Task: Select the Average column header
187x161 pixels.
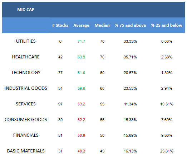Action: [x=81, y=25]
